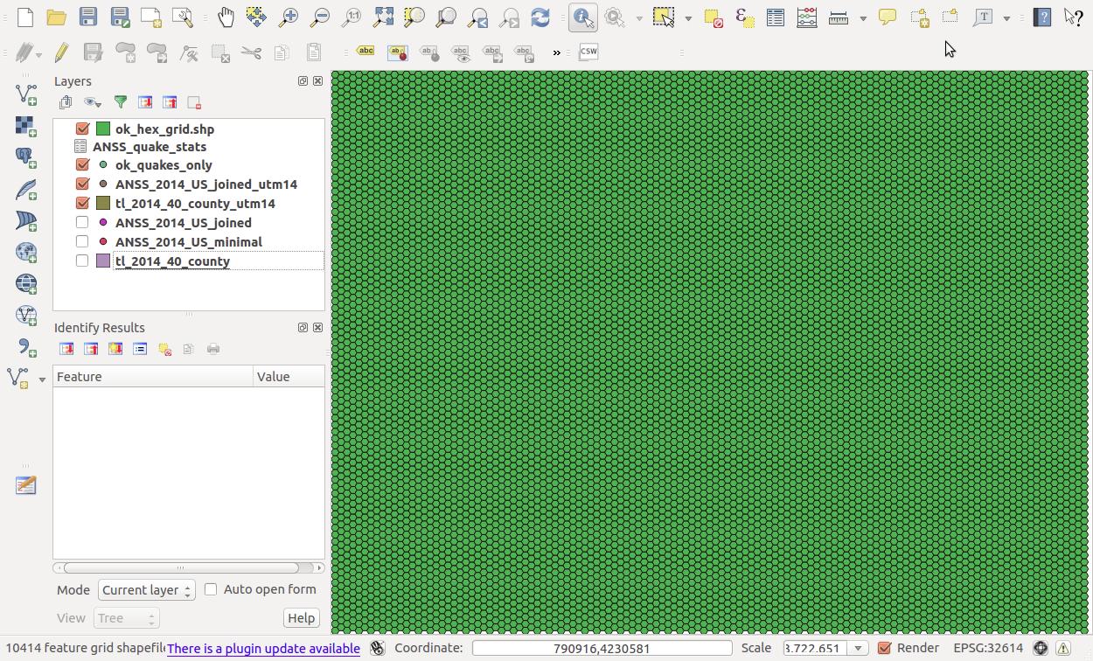Open a project via the folder icon
The height and width of the screenshot is (661, 1093).
(x=57, y=17)
